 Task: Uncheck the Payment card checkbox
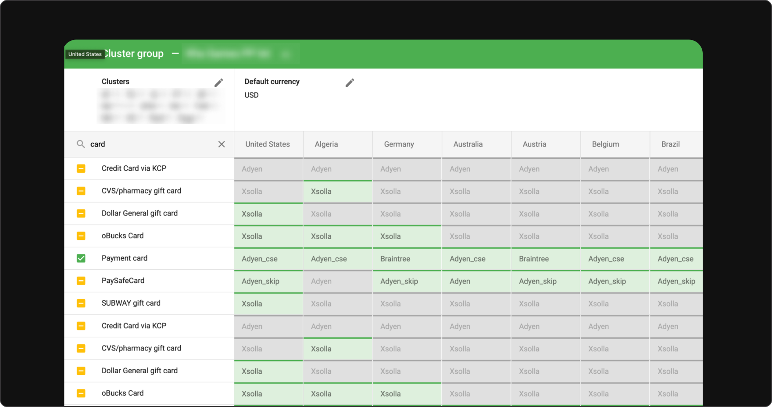click(81, 258)
